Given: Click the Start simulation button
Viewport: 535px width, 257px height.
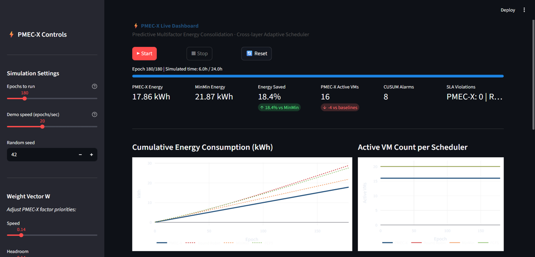Looking at the screenshot, I should [x=145, y=53].
